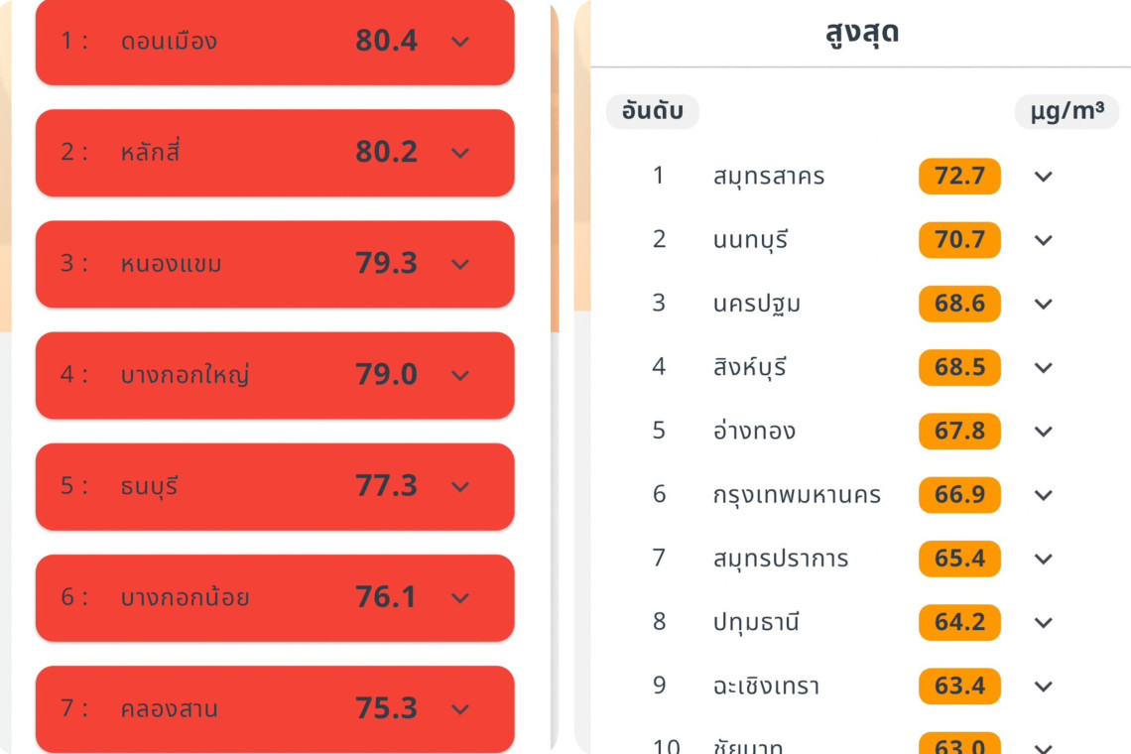The width and height of the screenshot is (1131, 754).
Task: Expand details chevron for บางกอกน้อย 76.1
Action: pyautogui.click(x=459, y=597)
